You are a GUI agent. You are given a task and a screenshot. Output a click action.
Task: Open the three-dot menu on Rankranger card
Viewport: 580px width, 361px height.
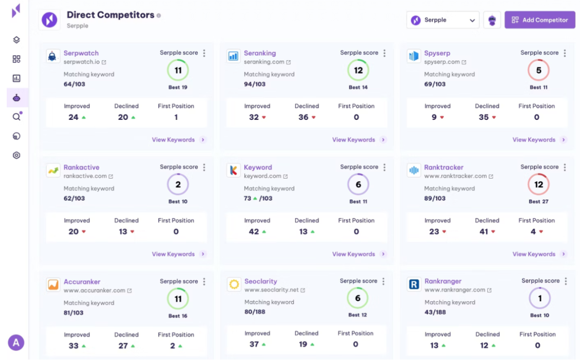(566, 281)
